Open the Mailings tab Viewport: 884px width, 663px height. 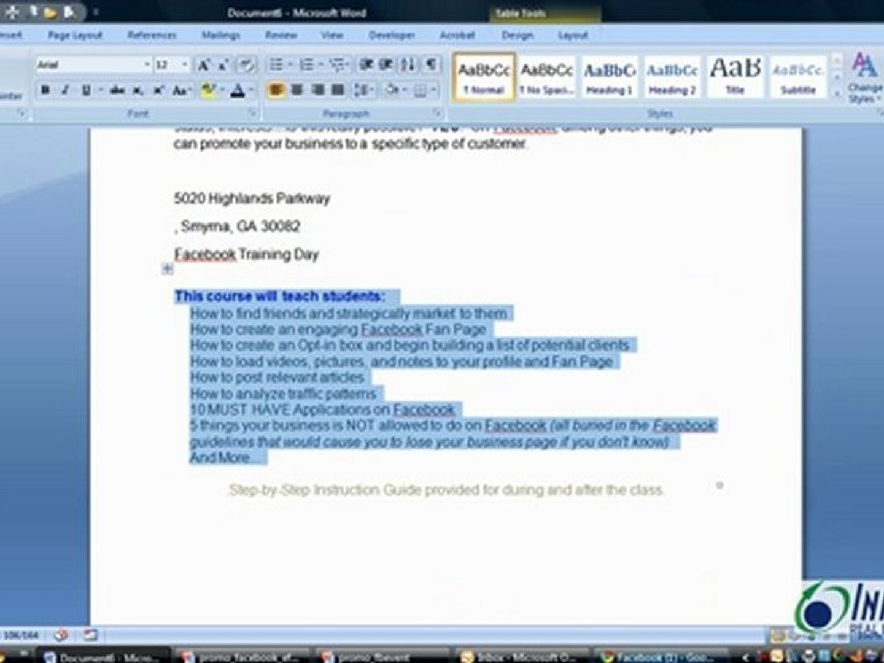[x=221, y=36]
